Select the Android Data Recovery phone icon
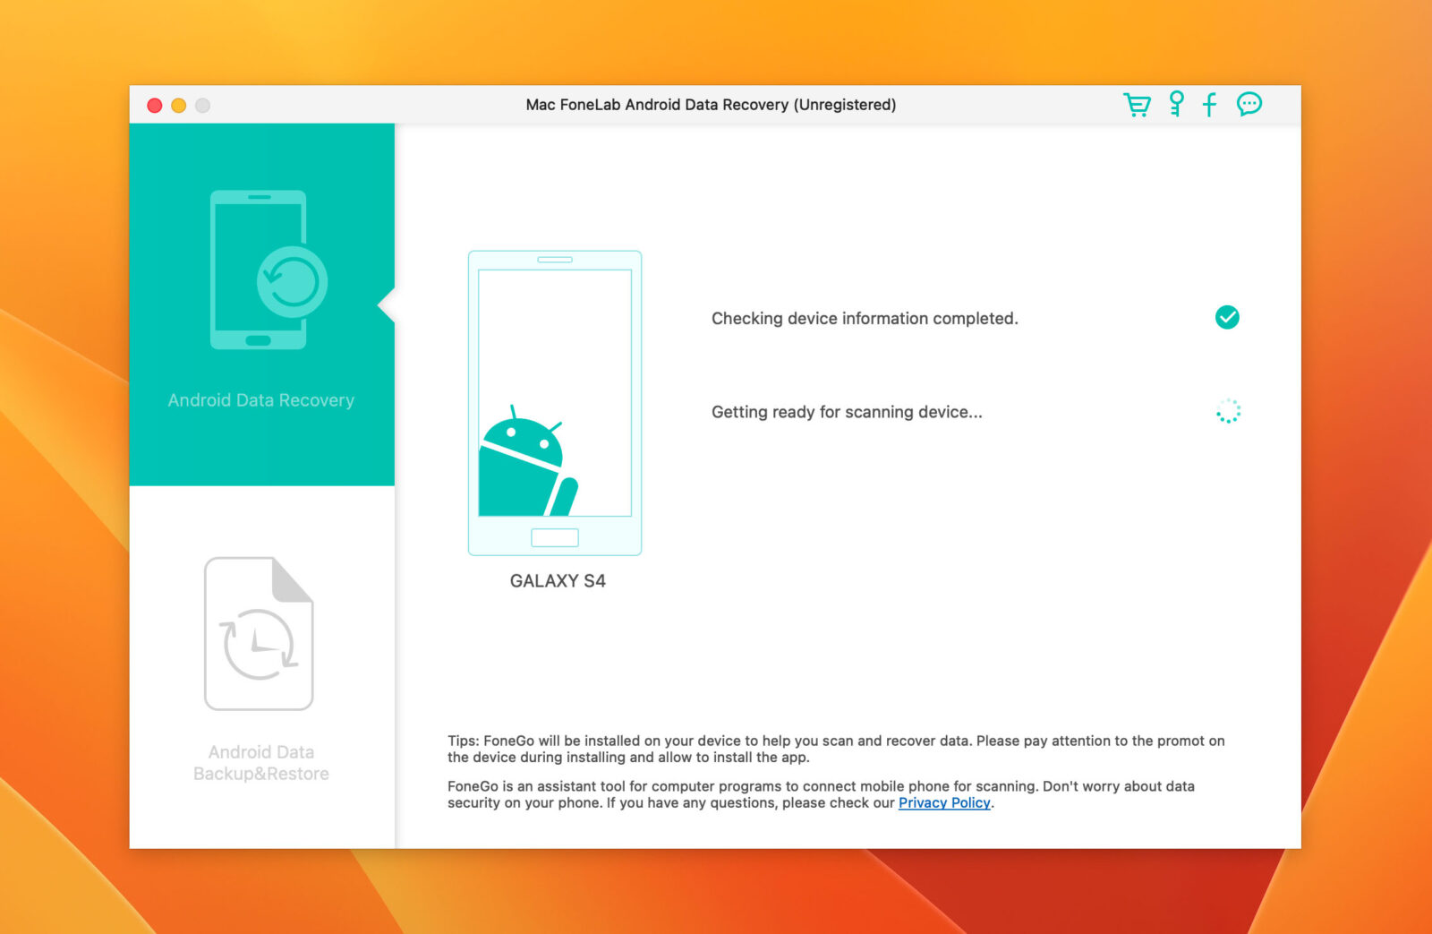This screenshot has height=934, width=1432. point(260,269)
